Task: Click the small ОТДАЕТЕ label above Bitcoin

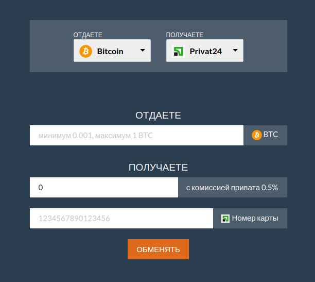Action: point(88,35)
